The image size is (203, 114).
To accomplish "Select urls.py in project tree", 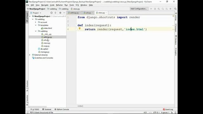I will [45, 40].
